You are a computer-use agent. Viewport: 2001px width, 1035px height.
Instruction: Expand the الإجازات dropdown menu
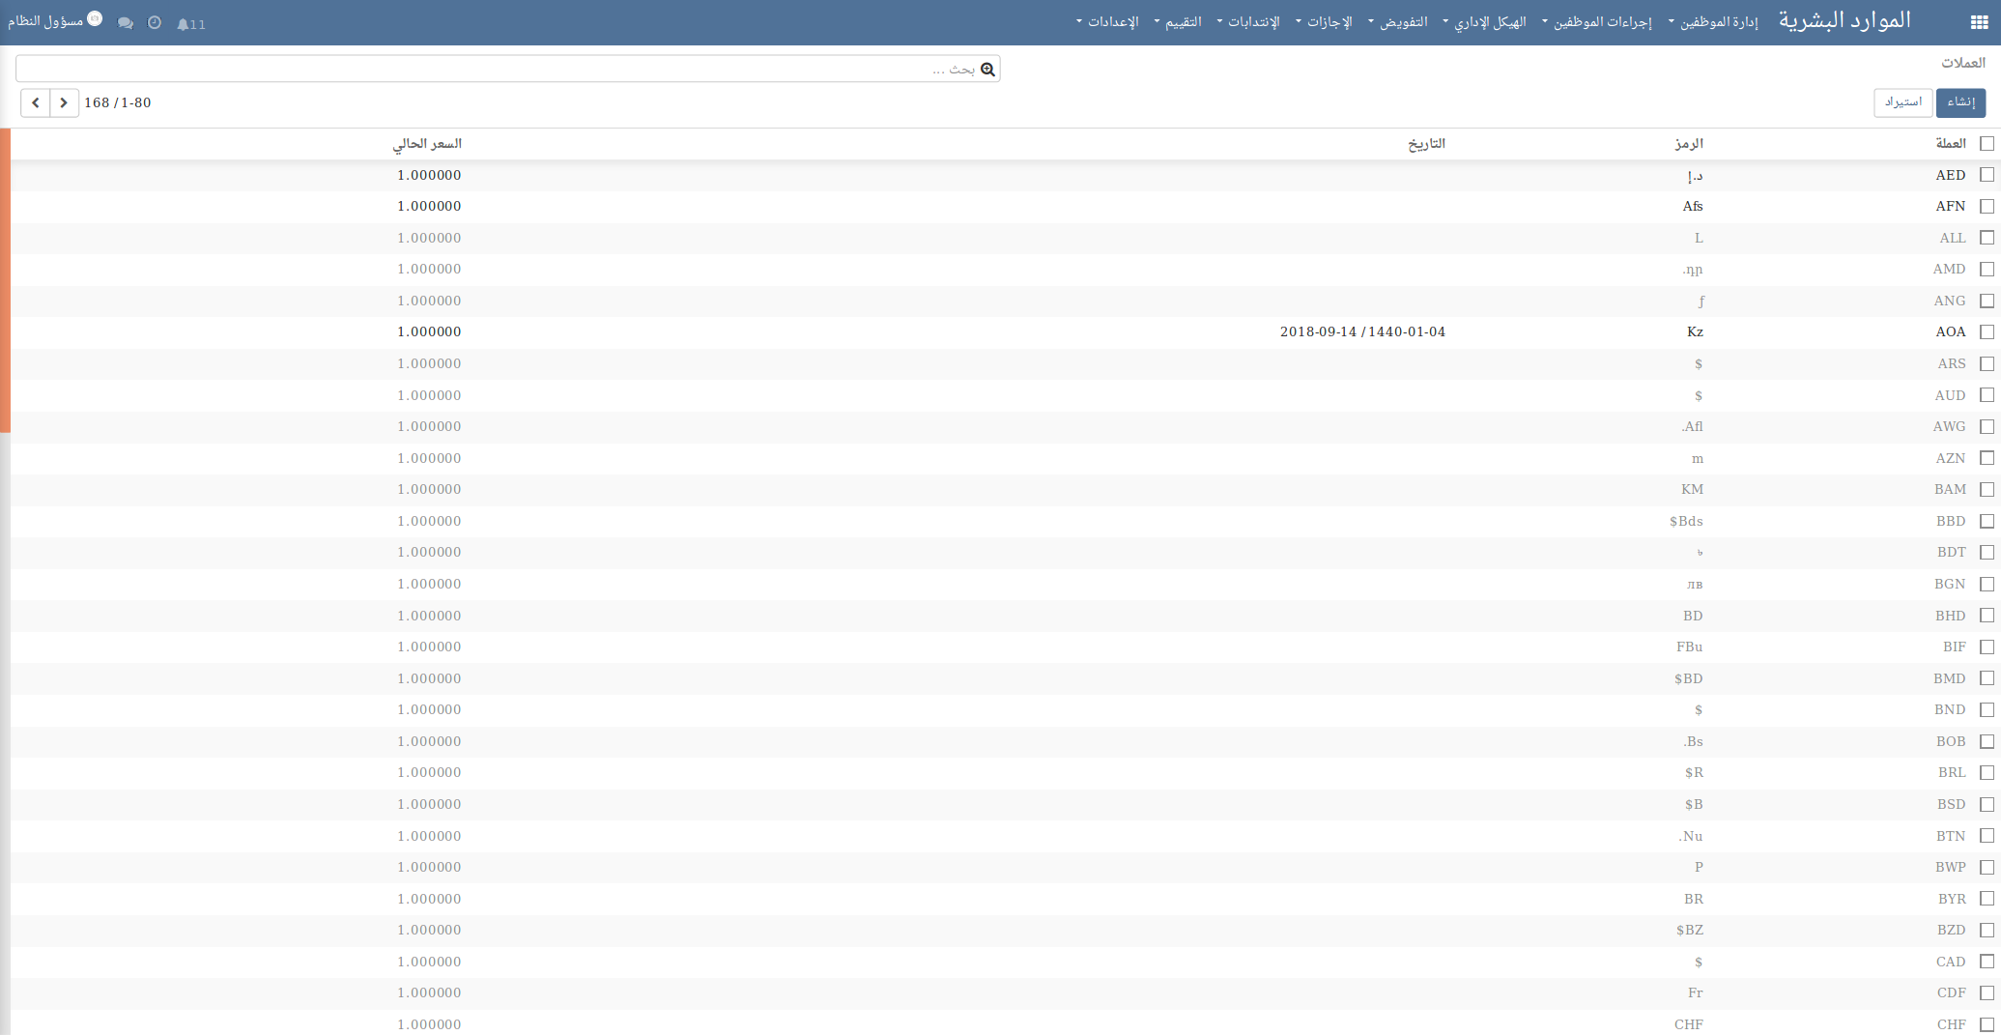point(1324,22)
